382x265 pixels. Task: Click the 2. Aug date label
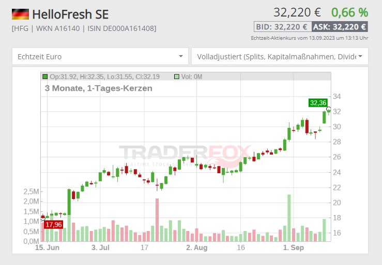click(x=197, y=248)
